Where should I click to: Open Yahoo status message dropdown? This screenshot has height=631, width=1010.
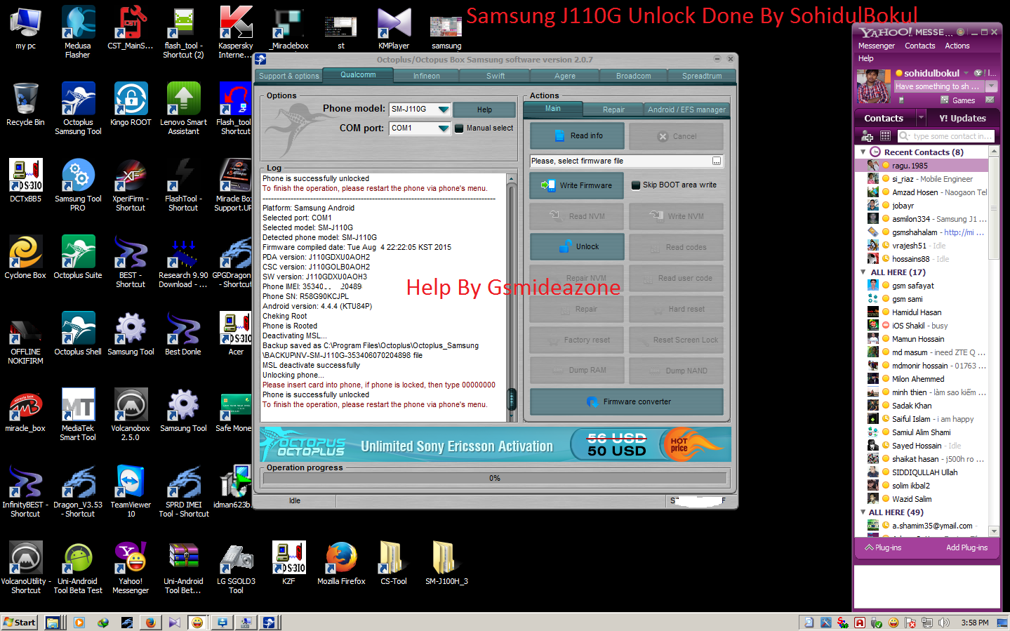[x=992, y=86]
